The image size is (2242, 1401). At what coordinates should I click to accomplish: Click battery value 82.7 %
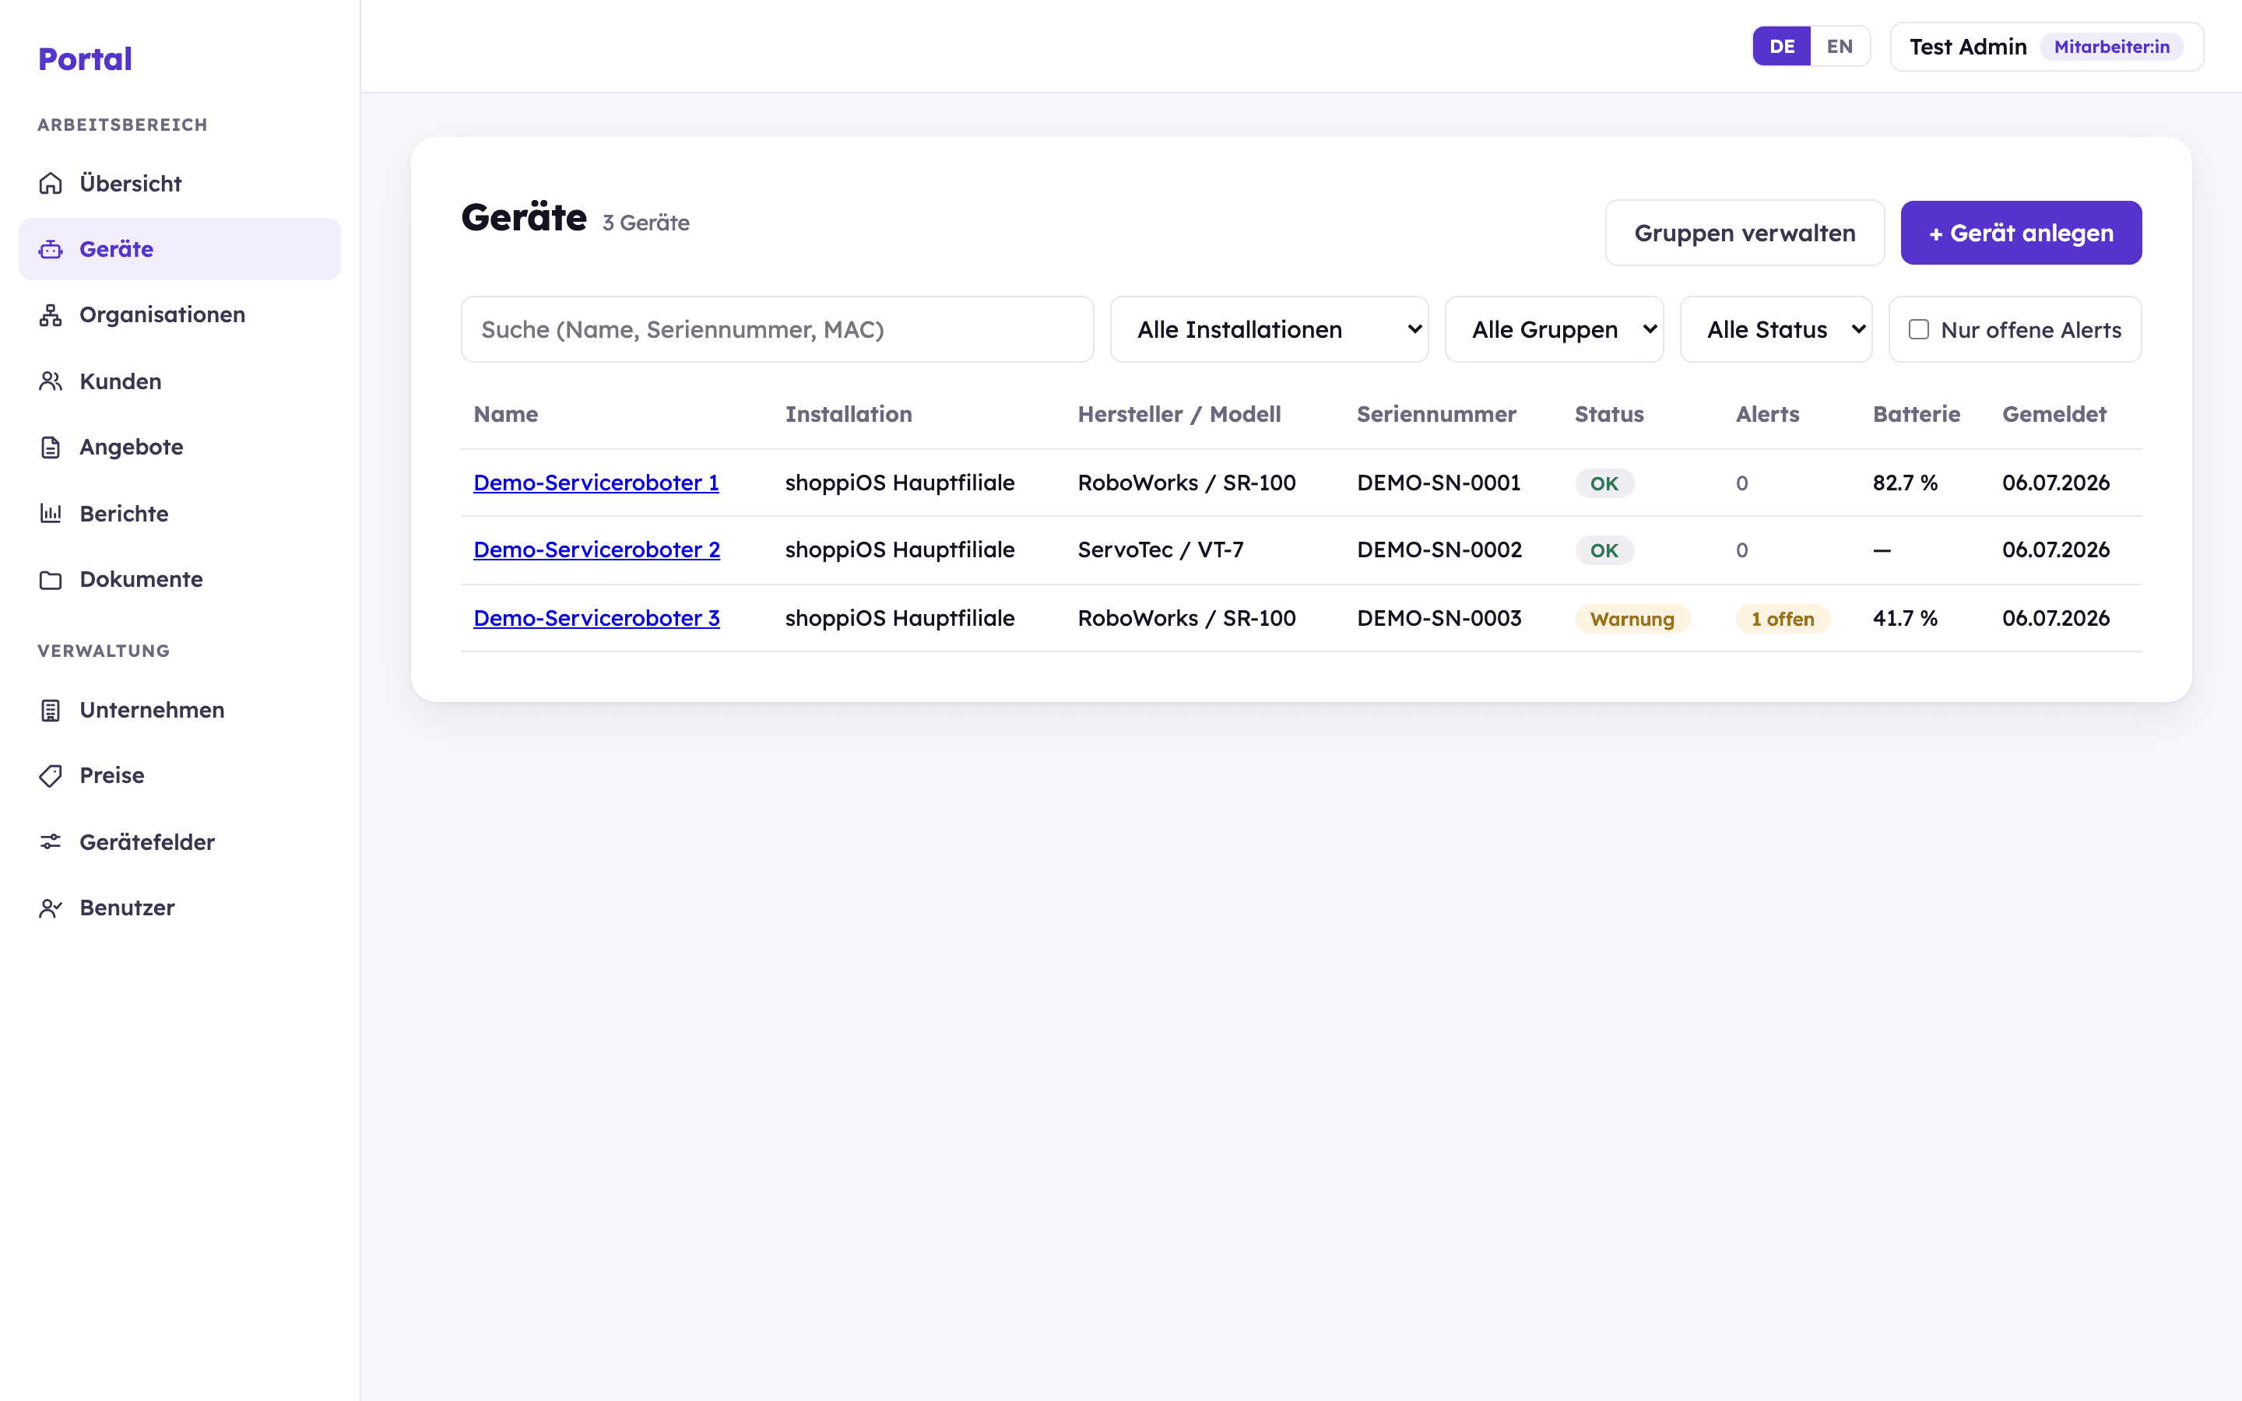pos(1905,483)
